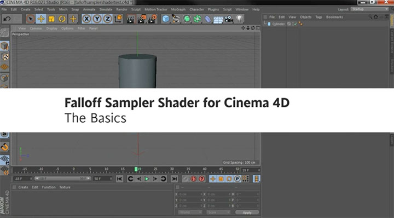The image size is (394, 218).
Task: Open Material Manager Create menu
Action: [x=23, y=187]
